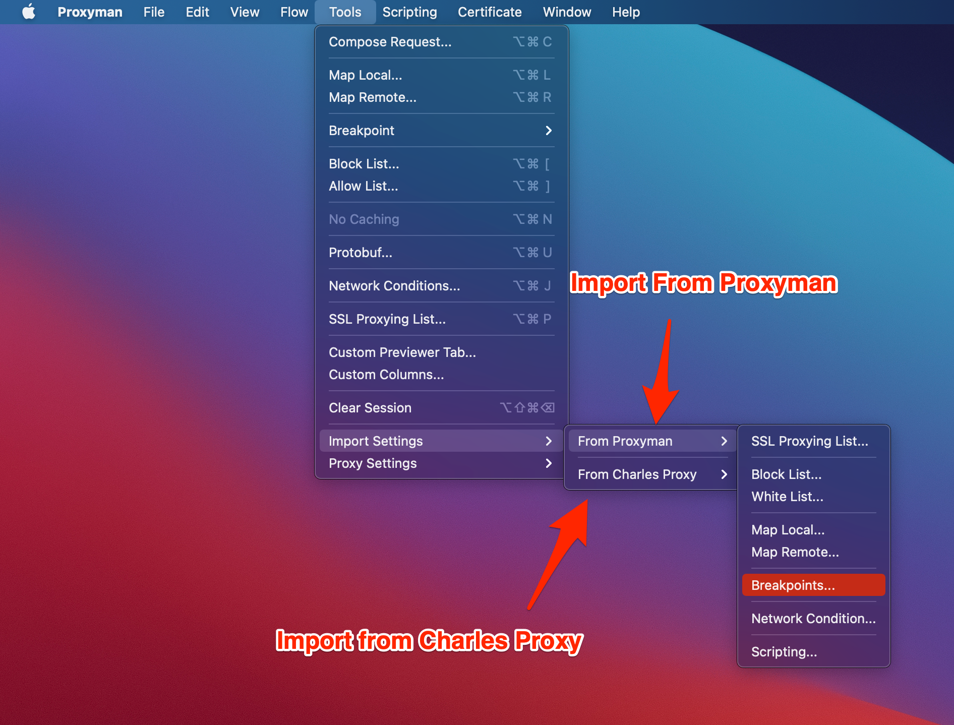Open the Edit menu
This screenshot has width=954, height=725.
(x=197, y=12)
